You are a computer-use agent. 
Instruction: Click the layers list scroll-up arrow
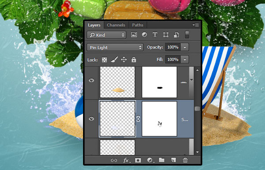197,70
